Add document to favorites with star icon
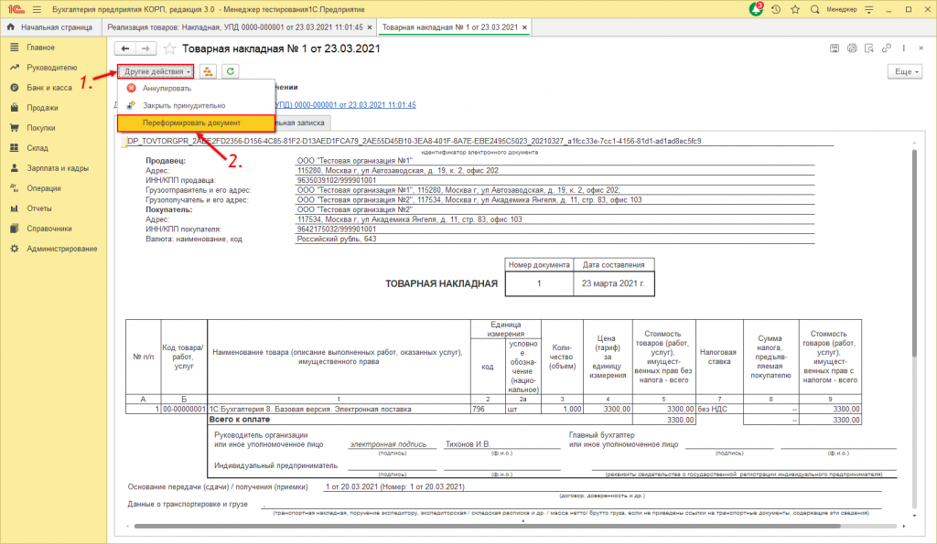Screen dimensions: 937x544 pos(169,48)
